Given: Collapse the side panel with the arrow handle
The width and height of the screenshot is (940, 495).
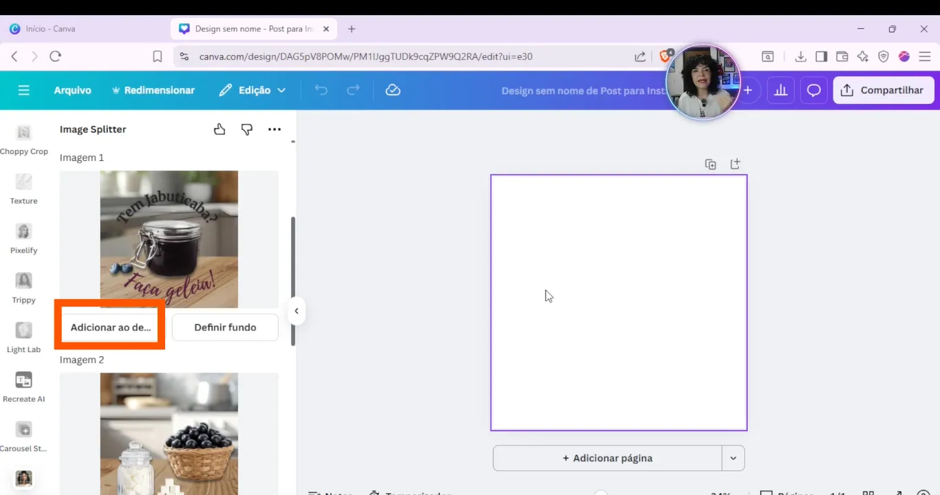Looking at the screenshot, I should 296,311.
